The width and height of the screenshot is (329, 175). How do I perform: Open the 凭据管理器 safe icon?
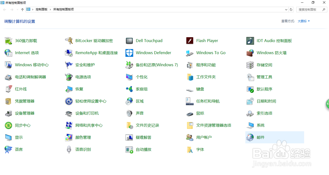point(9,101)
